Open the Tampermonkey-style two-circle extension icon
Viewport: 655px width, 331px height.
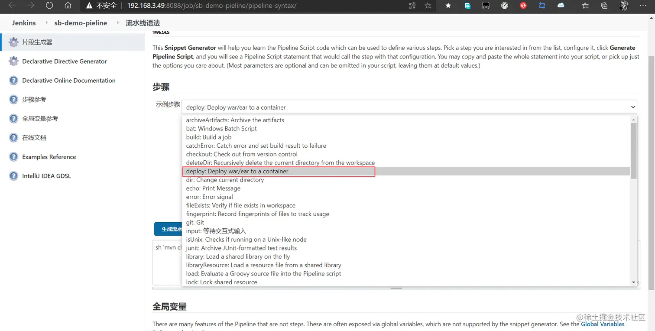486,6
